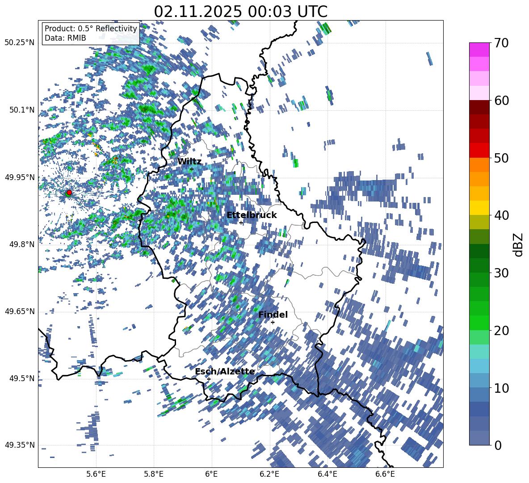Click the 6.4°E longitude label
Image resolution: width=529 pixels, height=483 pixels.
coord(327,474)
